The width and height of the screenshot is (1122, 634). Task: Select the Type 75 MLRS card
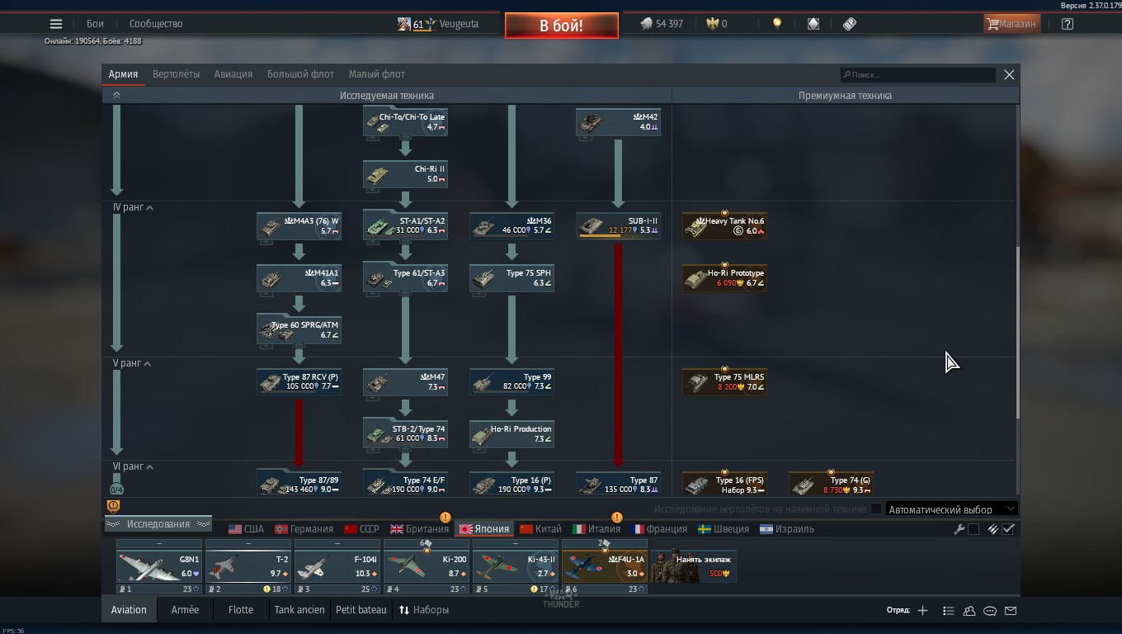pyautogui.click(x=724, y=382)
